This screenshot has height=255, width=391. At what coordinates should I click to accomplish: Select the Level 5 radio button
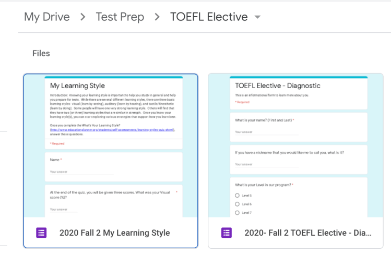coord(237,196)
